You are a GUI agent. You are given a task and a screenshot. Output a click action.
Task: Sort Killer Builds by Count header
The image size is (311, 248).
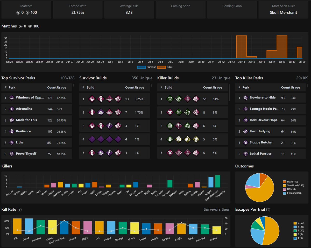tap(208, 88)
